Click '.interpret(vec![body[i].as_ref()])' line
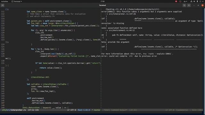Image resolution: width=205 pixels, height=115 pixels. click(x=58, y=54)
